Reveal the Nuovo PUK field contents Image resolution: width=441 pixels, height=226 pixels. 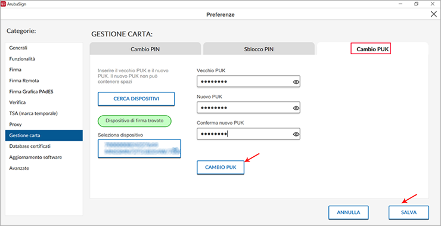click(296, 108)
